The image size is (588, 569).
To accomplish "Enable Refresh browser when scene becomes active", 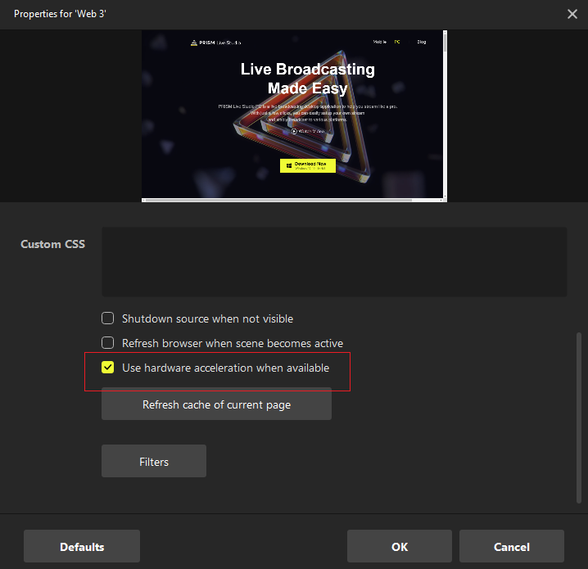I will (107, 343).
